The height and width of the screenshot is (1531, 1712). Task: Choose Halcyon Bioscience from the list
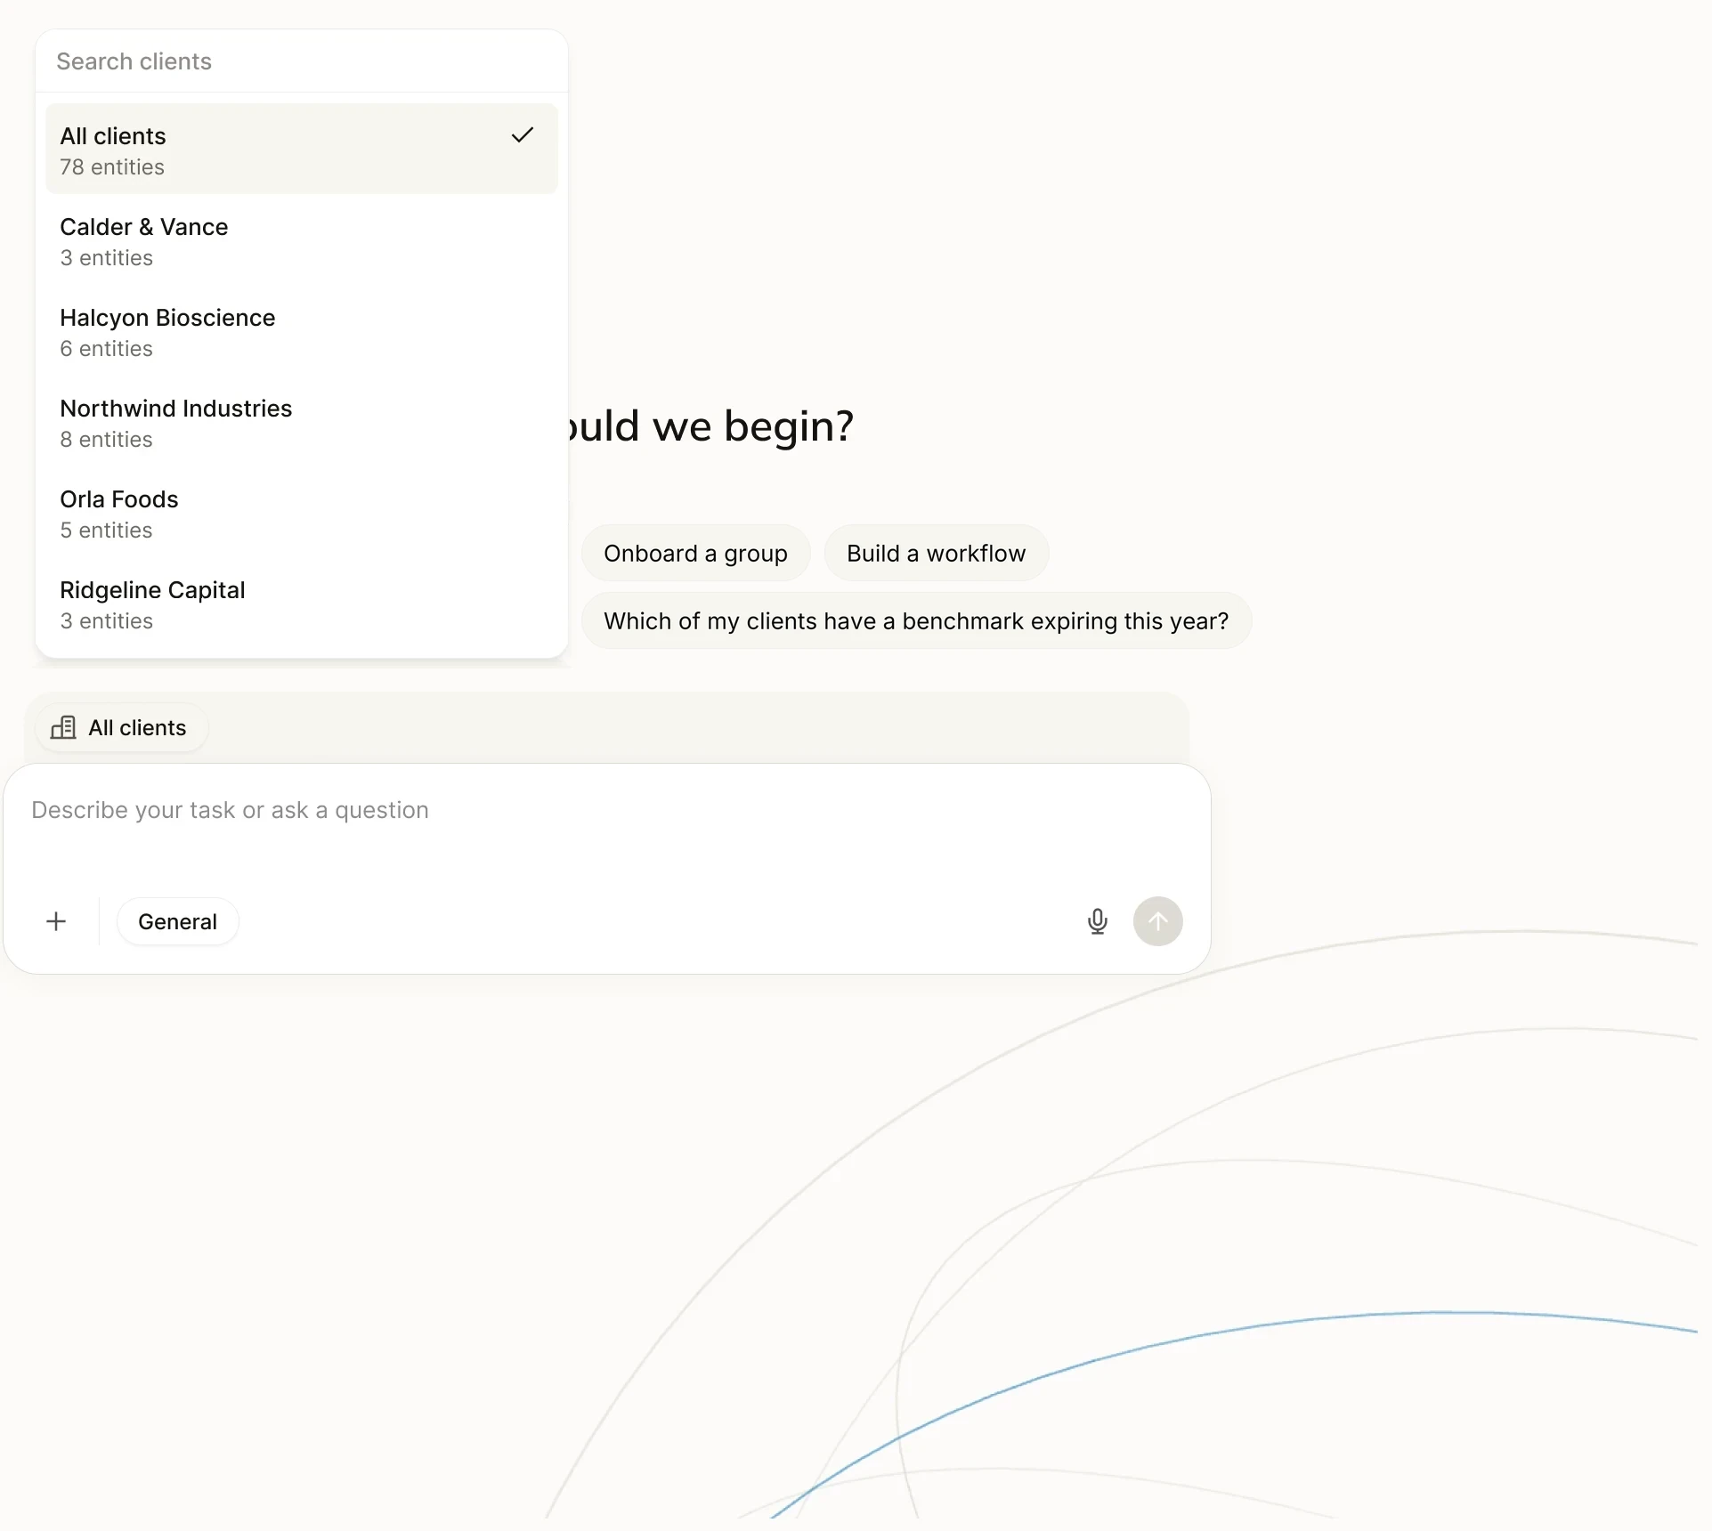(x=302, y=332)
